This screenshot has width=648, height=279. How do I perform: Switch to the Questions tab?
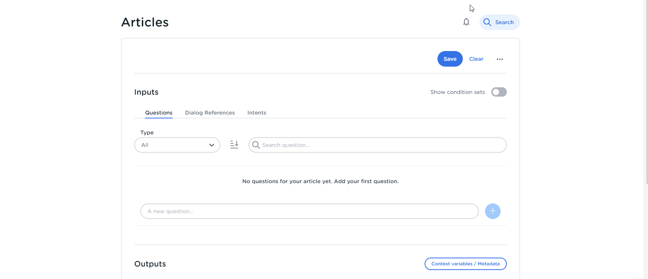(159, 113)
